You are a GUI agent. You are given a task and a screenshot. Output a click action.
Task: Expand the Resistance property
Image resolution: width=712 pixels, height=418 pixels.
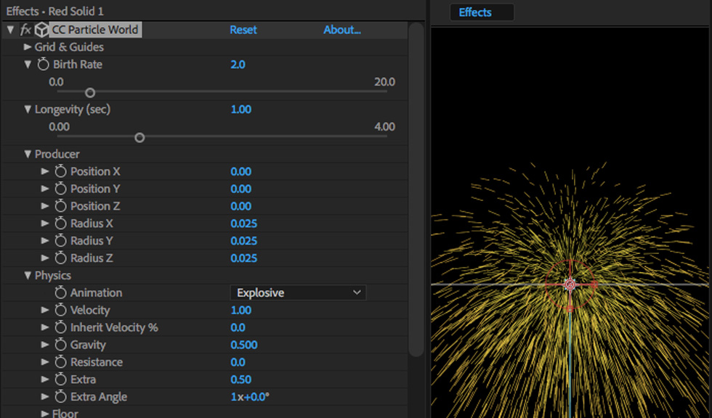click(x=44, y=362)
